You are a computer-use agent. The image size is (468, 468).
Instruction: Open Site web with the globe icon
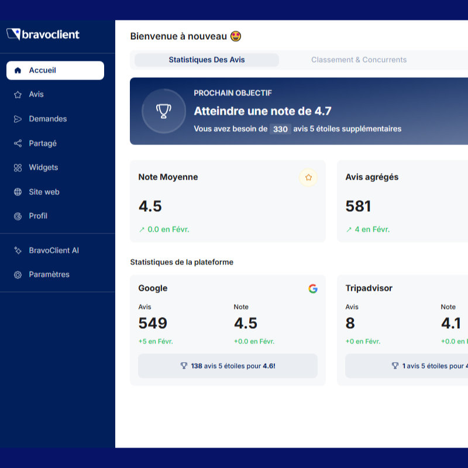[x=18, y=192]
